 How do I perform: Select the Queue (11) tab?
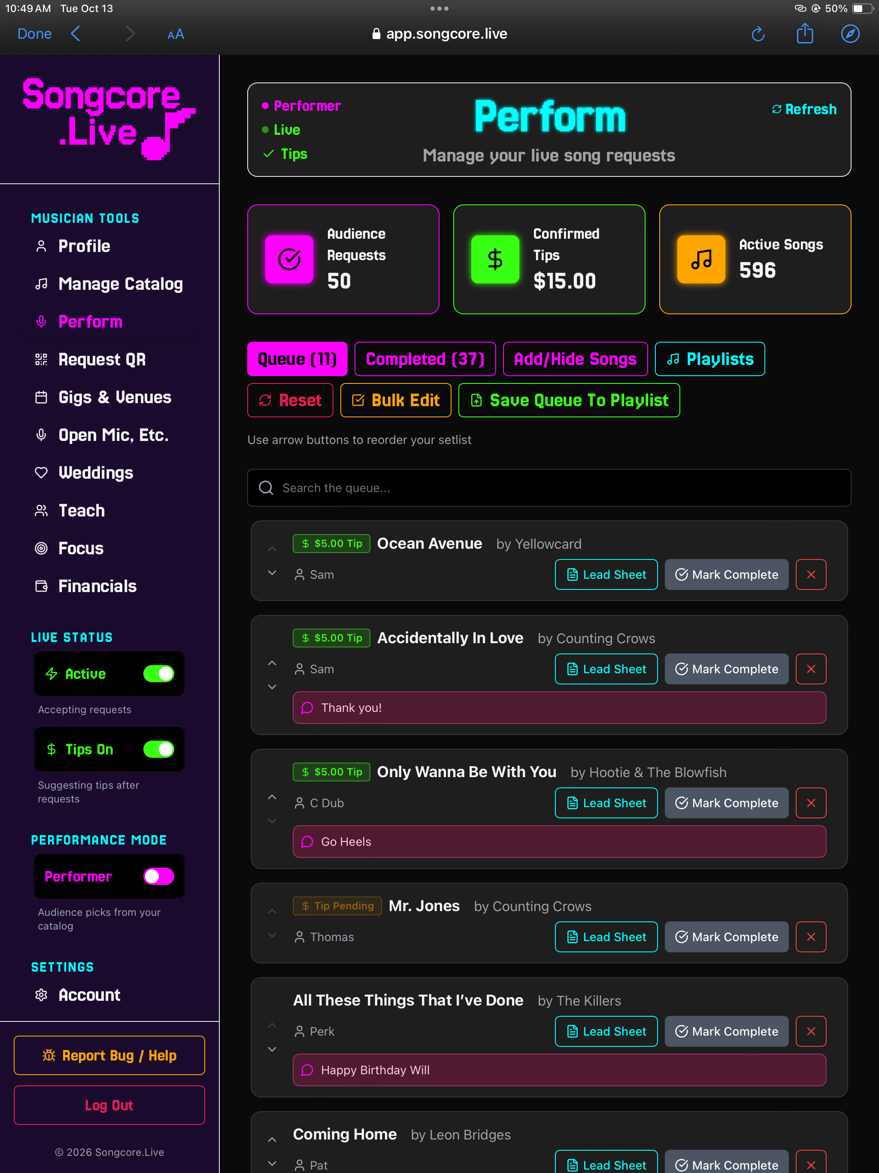coord(297,359)
